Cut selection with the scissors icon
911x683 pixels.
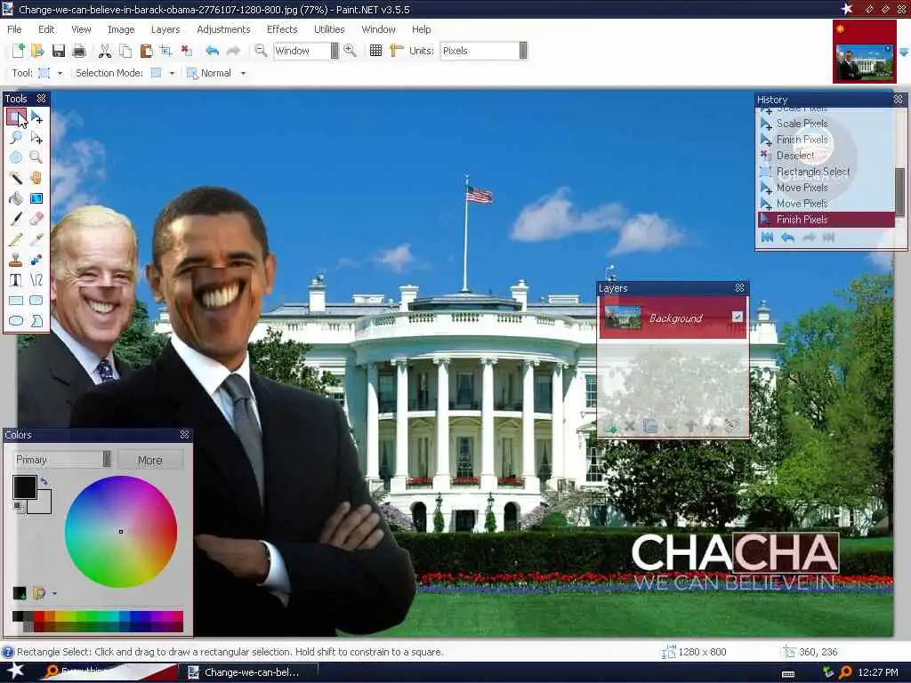point(105,51)
